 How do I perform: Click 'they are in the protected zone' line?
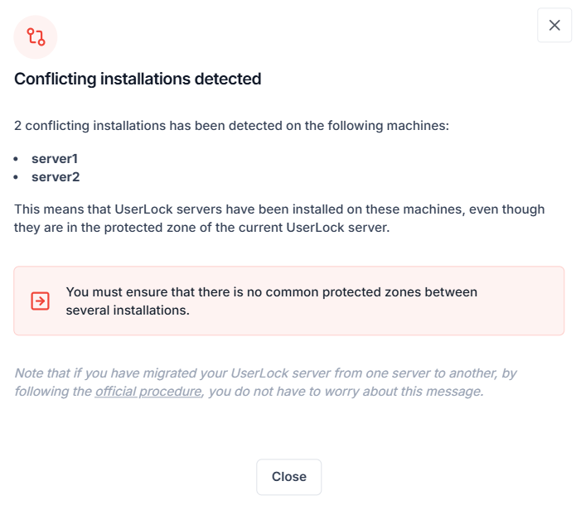201,227
